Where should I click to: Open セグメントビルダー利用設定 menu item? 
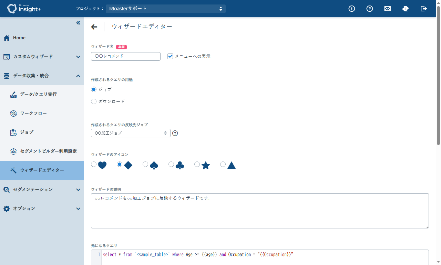(x=42, y=151)
